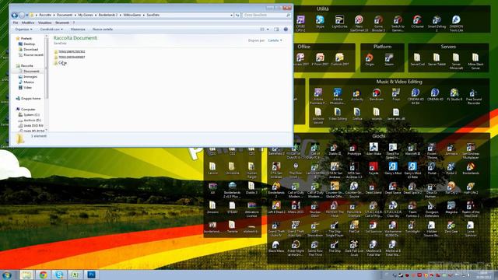498x280 pixels.
Task: Click the Game Booster 3 desktop icon
Action: point(378,23)
